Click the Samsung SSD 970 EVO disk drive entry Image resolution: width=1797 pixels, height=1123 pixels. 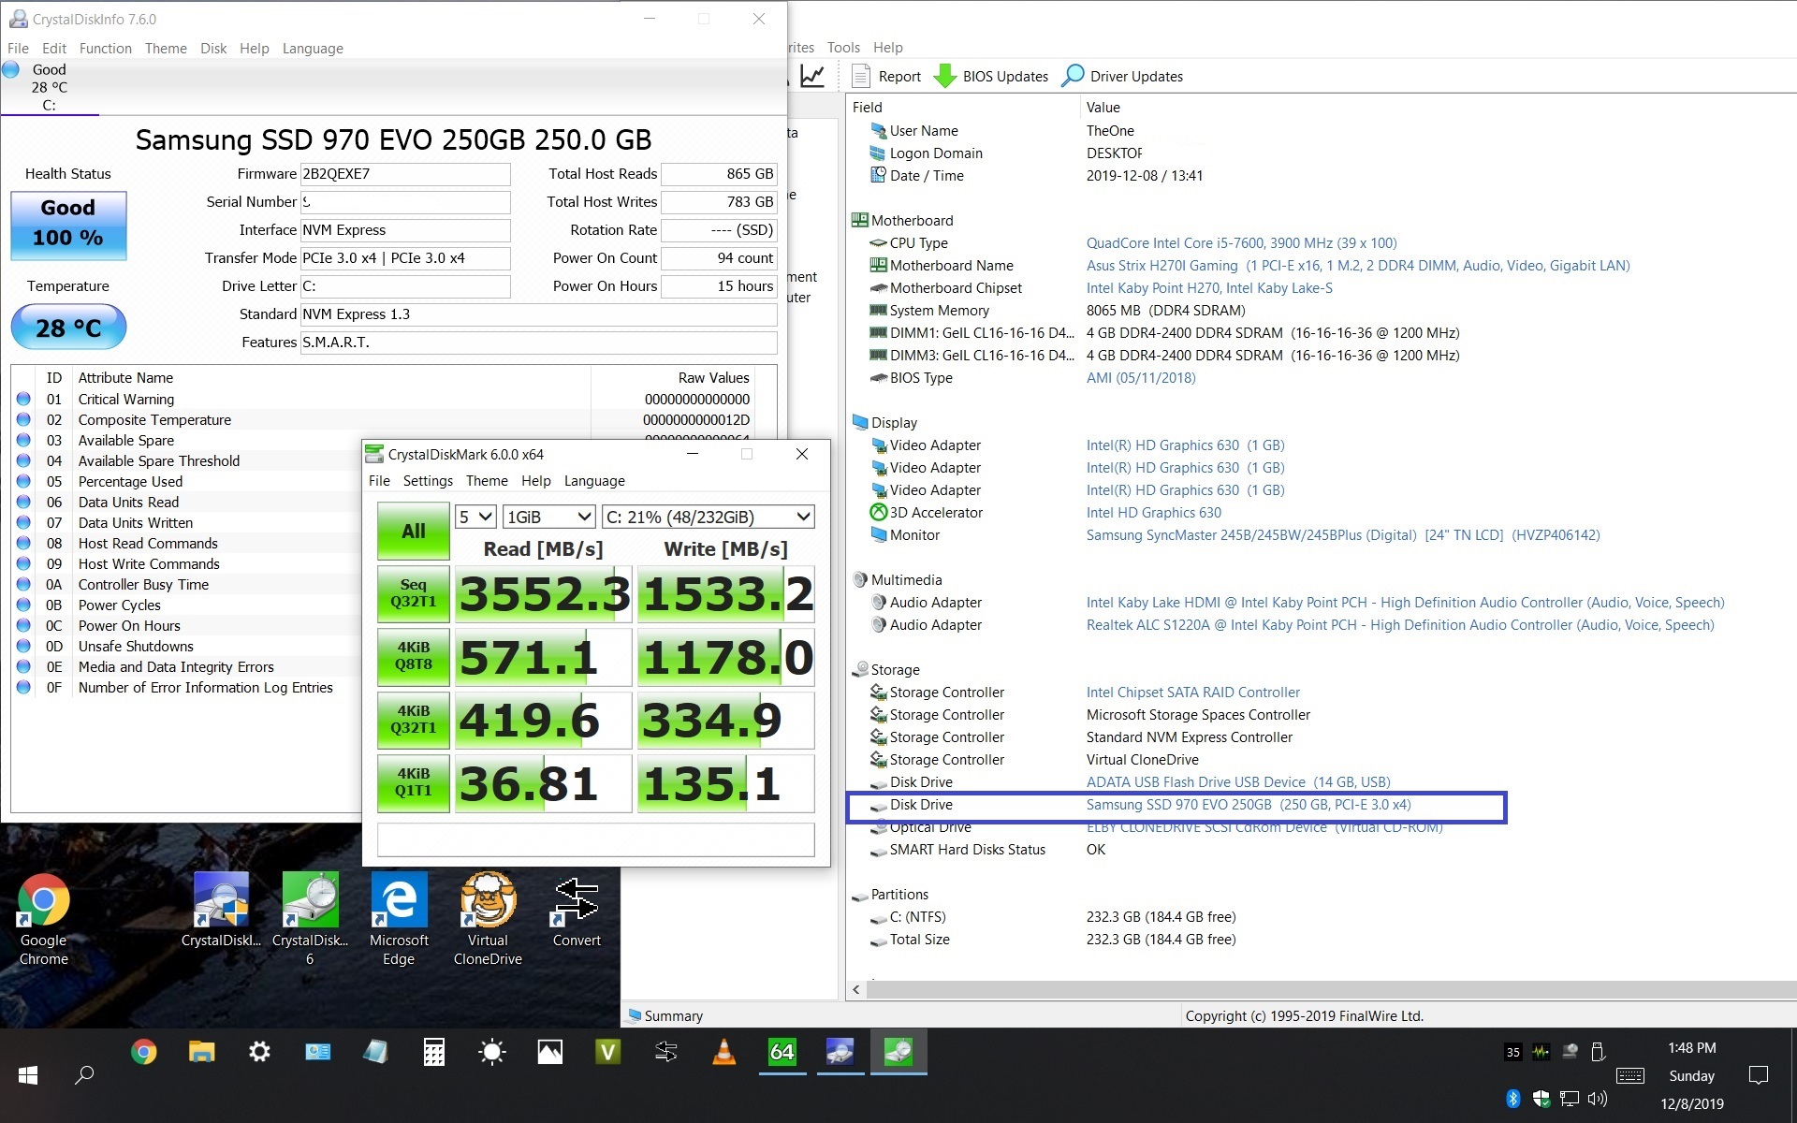click(x=1246, y=805)
